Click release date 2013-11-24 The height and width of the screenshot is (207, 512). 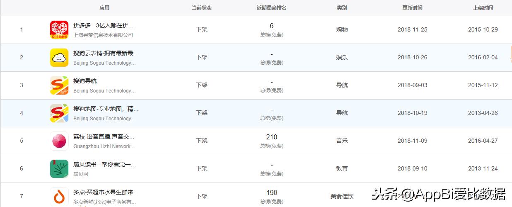click(483, 169)
